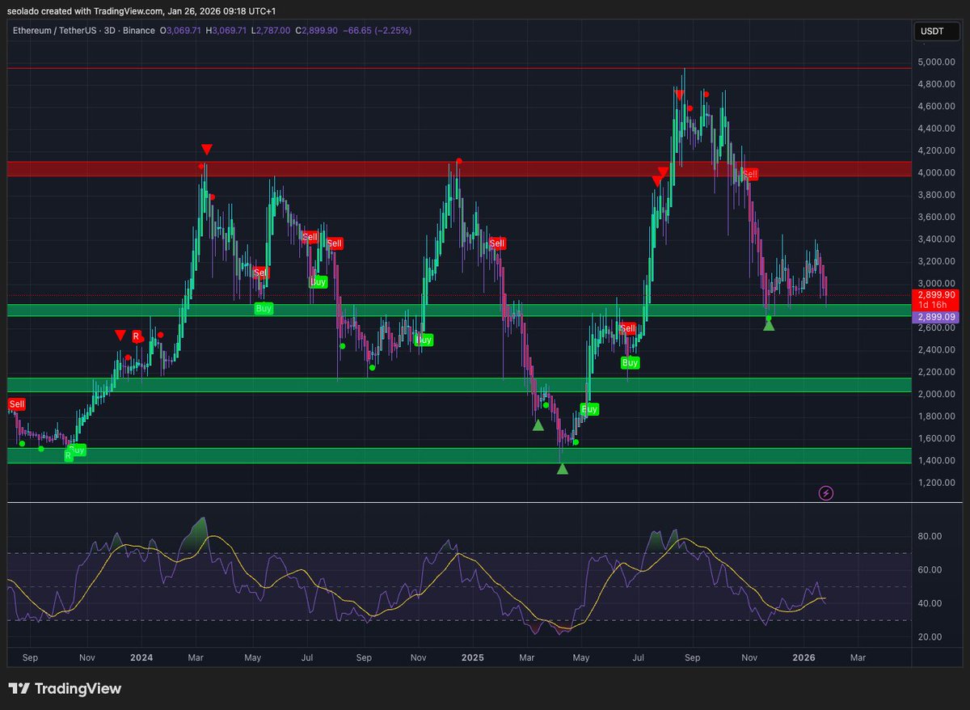Click the 2,000.00 price axis label
Viewport: 970px width, 710px height.
pyautogui.click(x=936, y=394)
